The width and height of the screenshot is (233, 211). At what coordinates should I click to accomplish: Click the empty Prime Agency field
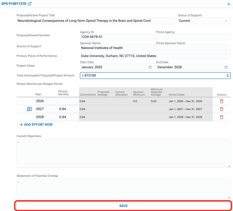click(x=193, y=37)
